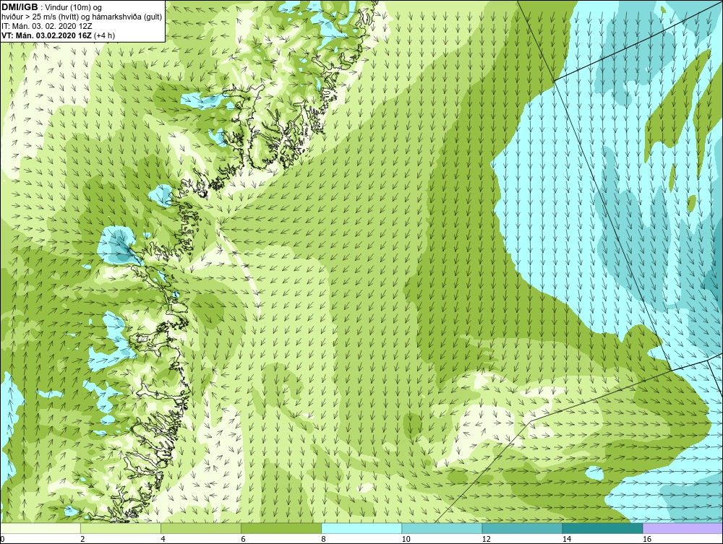
Task: Click the legend label '16'
Action: coord(646,539)
